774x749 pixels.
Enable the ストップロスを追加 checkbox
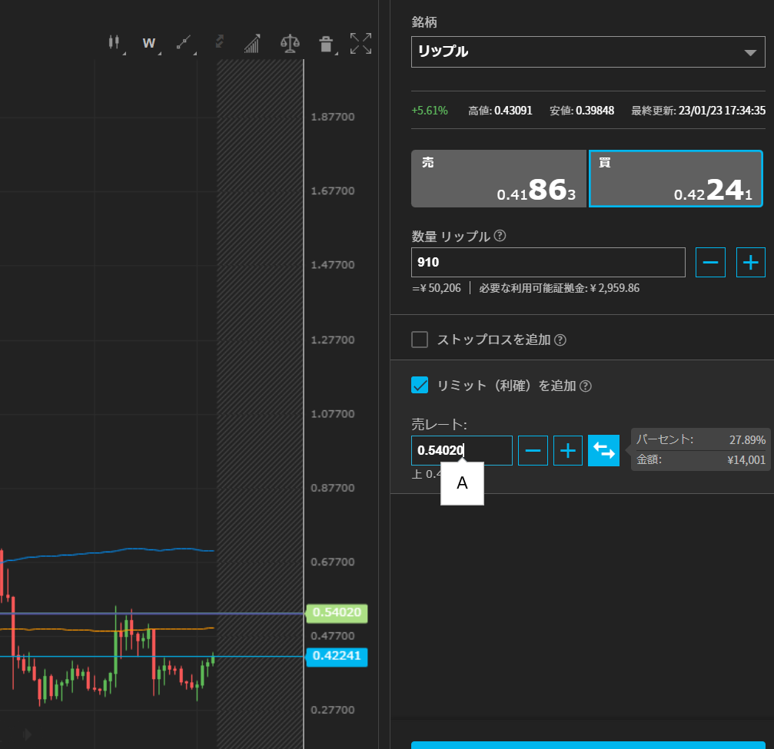420,340
